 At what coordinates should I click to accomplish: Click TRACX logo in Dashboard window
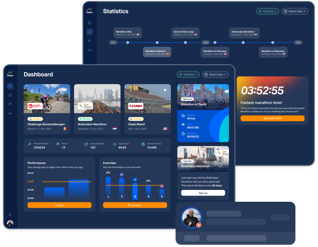(x=10, y=74)
